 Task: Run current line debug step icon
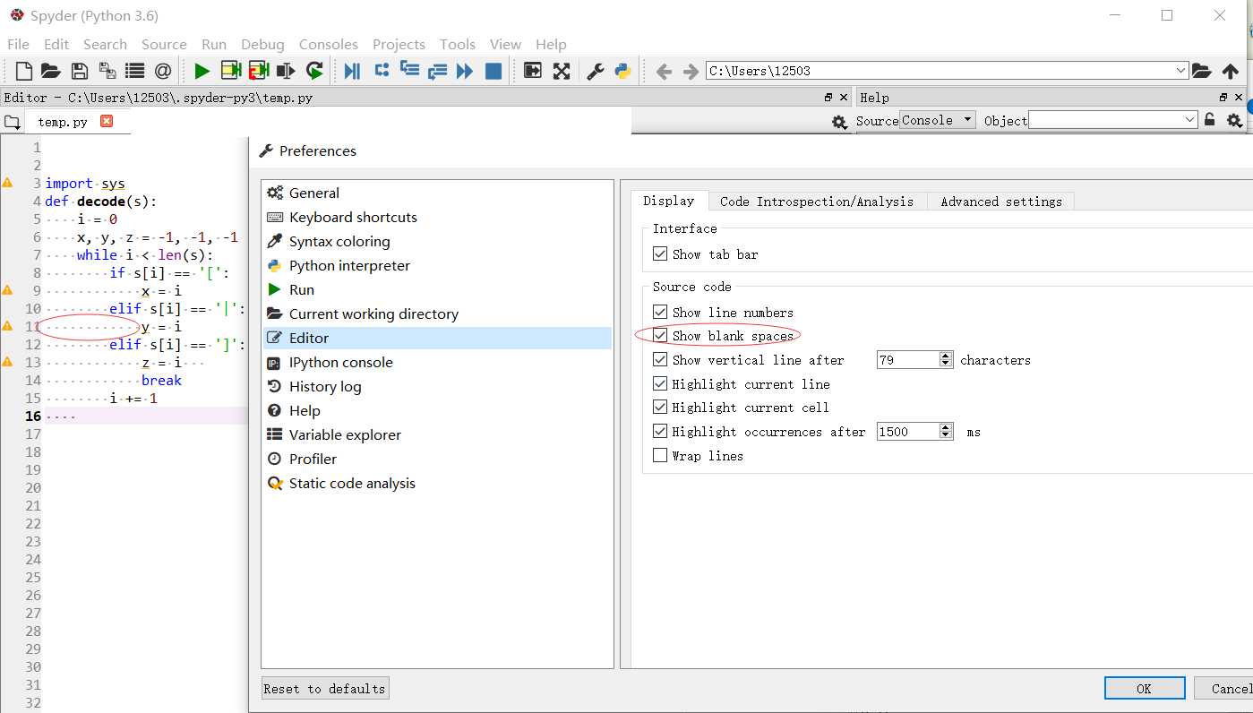point(382,70)
